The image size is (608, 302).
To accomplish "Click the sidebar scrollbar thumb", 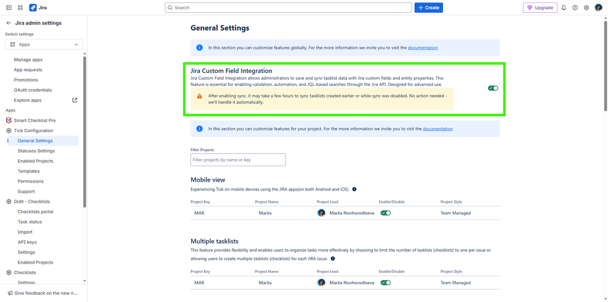I will pos(85,132).
